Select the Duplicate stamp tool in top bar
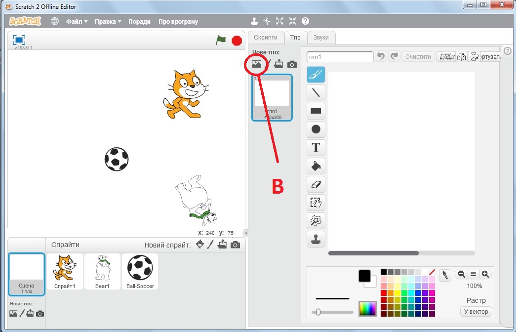This screenshot has height=332, width=516. click(254, 21)
